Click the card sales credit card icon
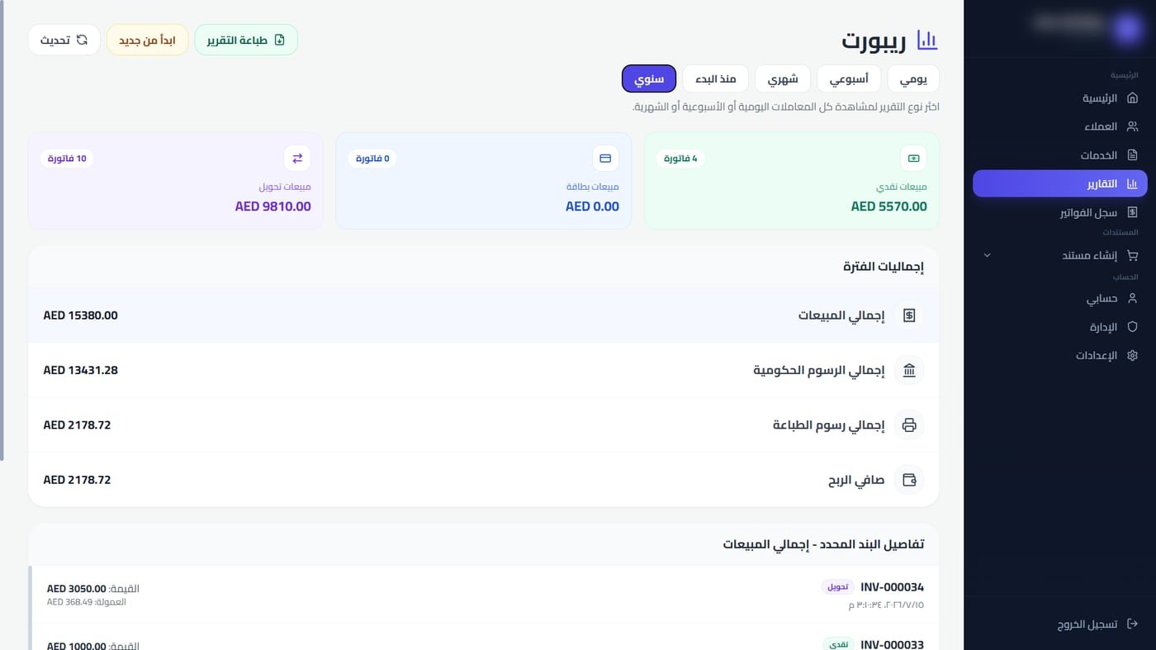Image resolution: width=1156 pixels, height=650 pixels. [605, 158]
